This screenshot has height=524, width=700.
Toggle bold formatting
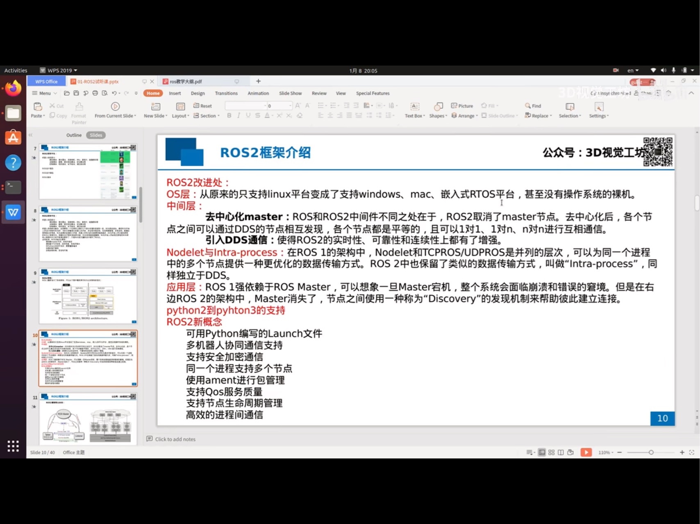pos(229,115)
